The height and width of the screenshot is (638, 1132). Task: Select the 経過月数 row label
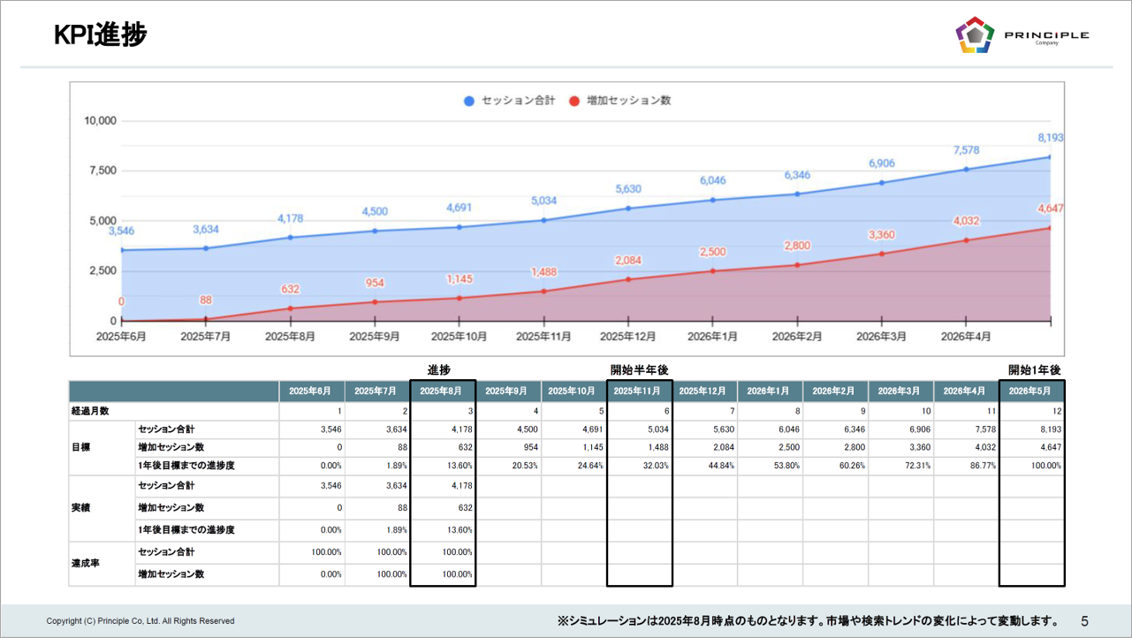[x=91, y=411]
